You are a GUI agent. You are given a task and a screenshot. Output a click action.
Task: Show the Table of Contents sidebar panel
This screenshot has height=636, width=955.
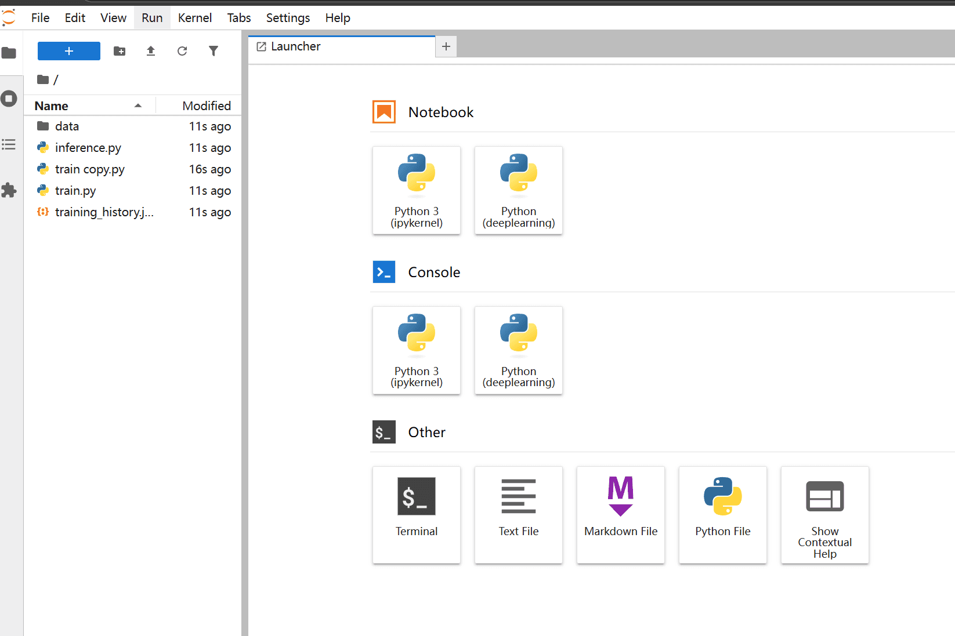click(9, 144)
